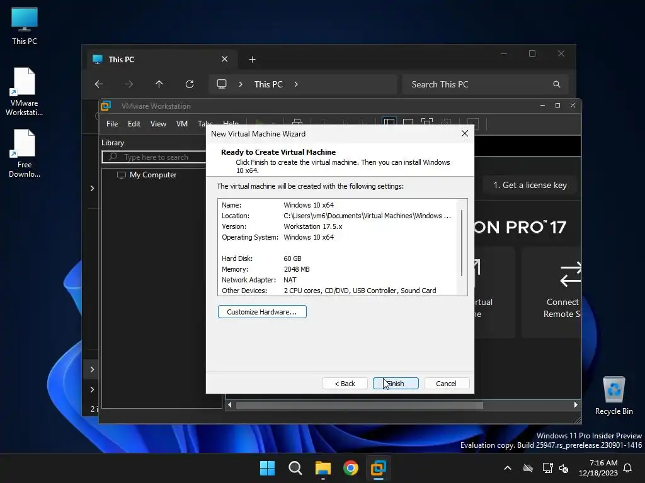The width and height of the screenshot is (645, 483).
Task: Focus the Library 'Type here to search' field
Action: click(155, 157)
